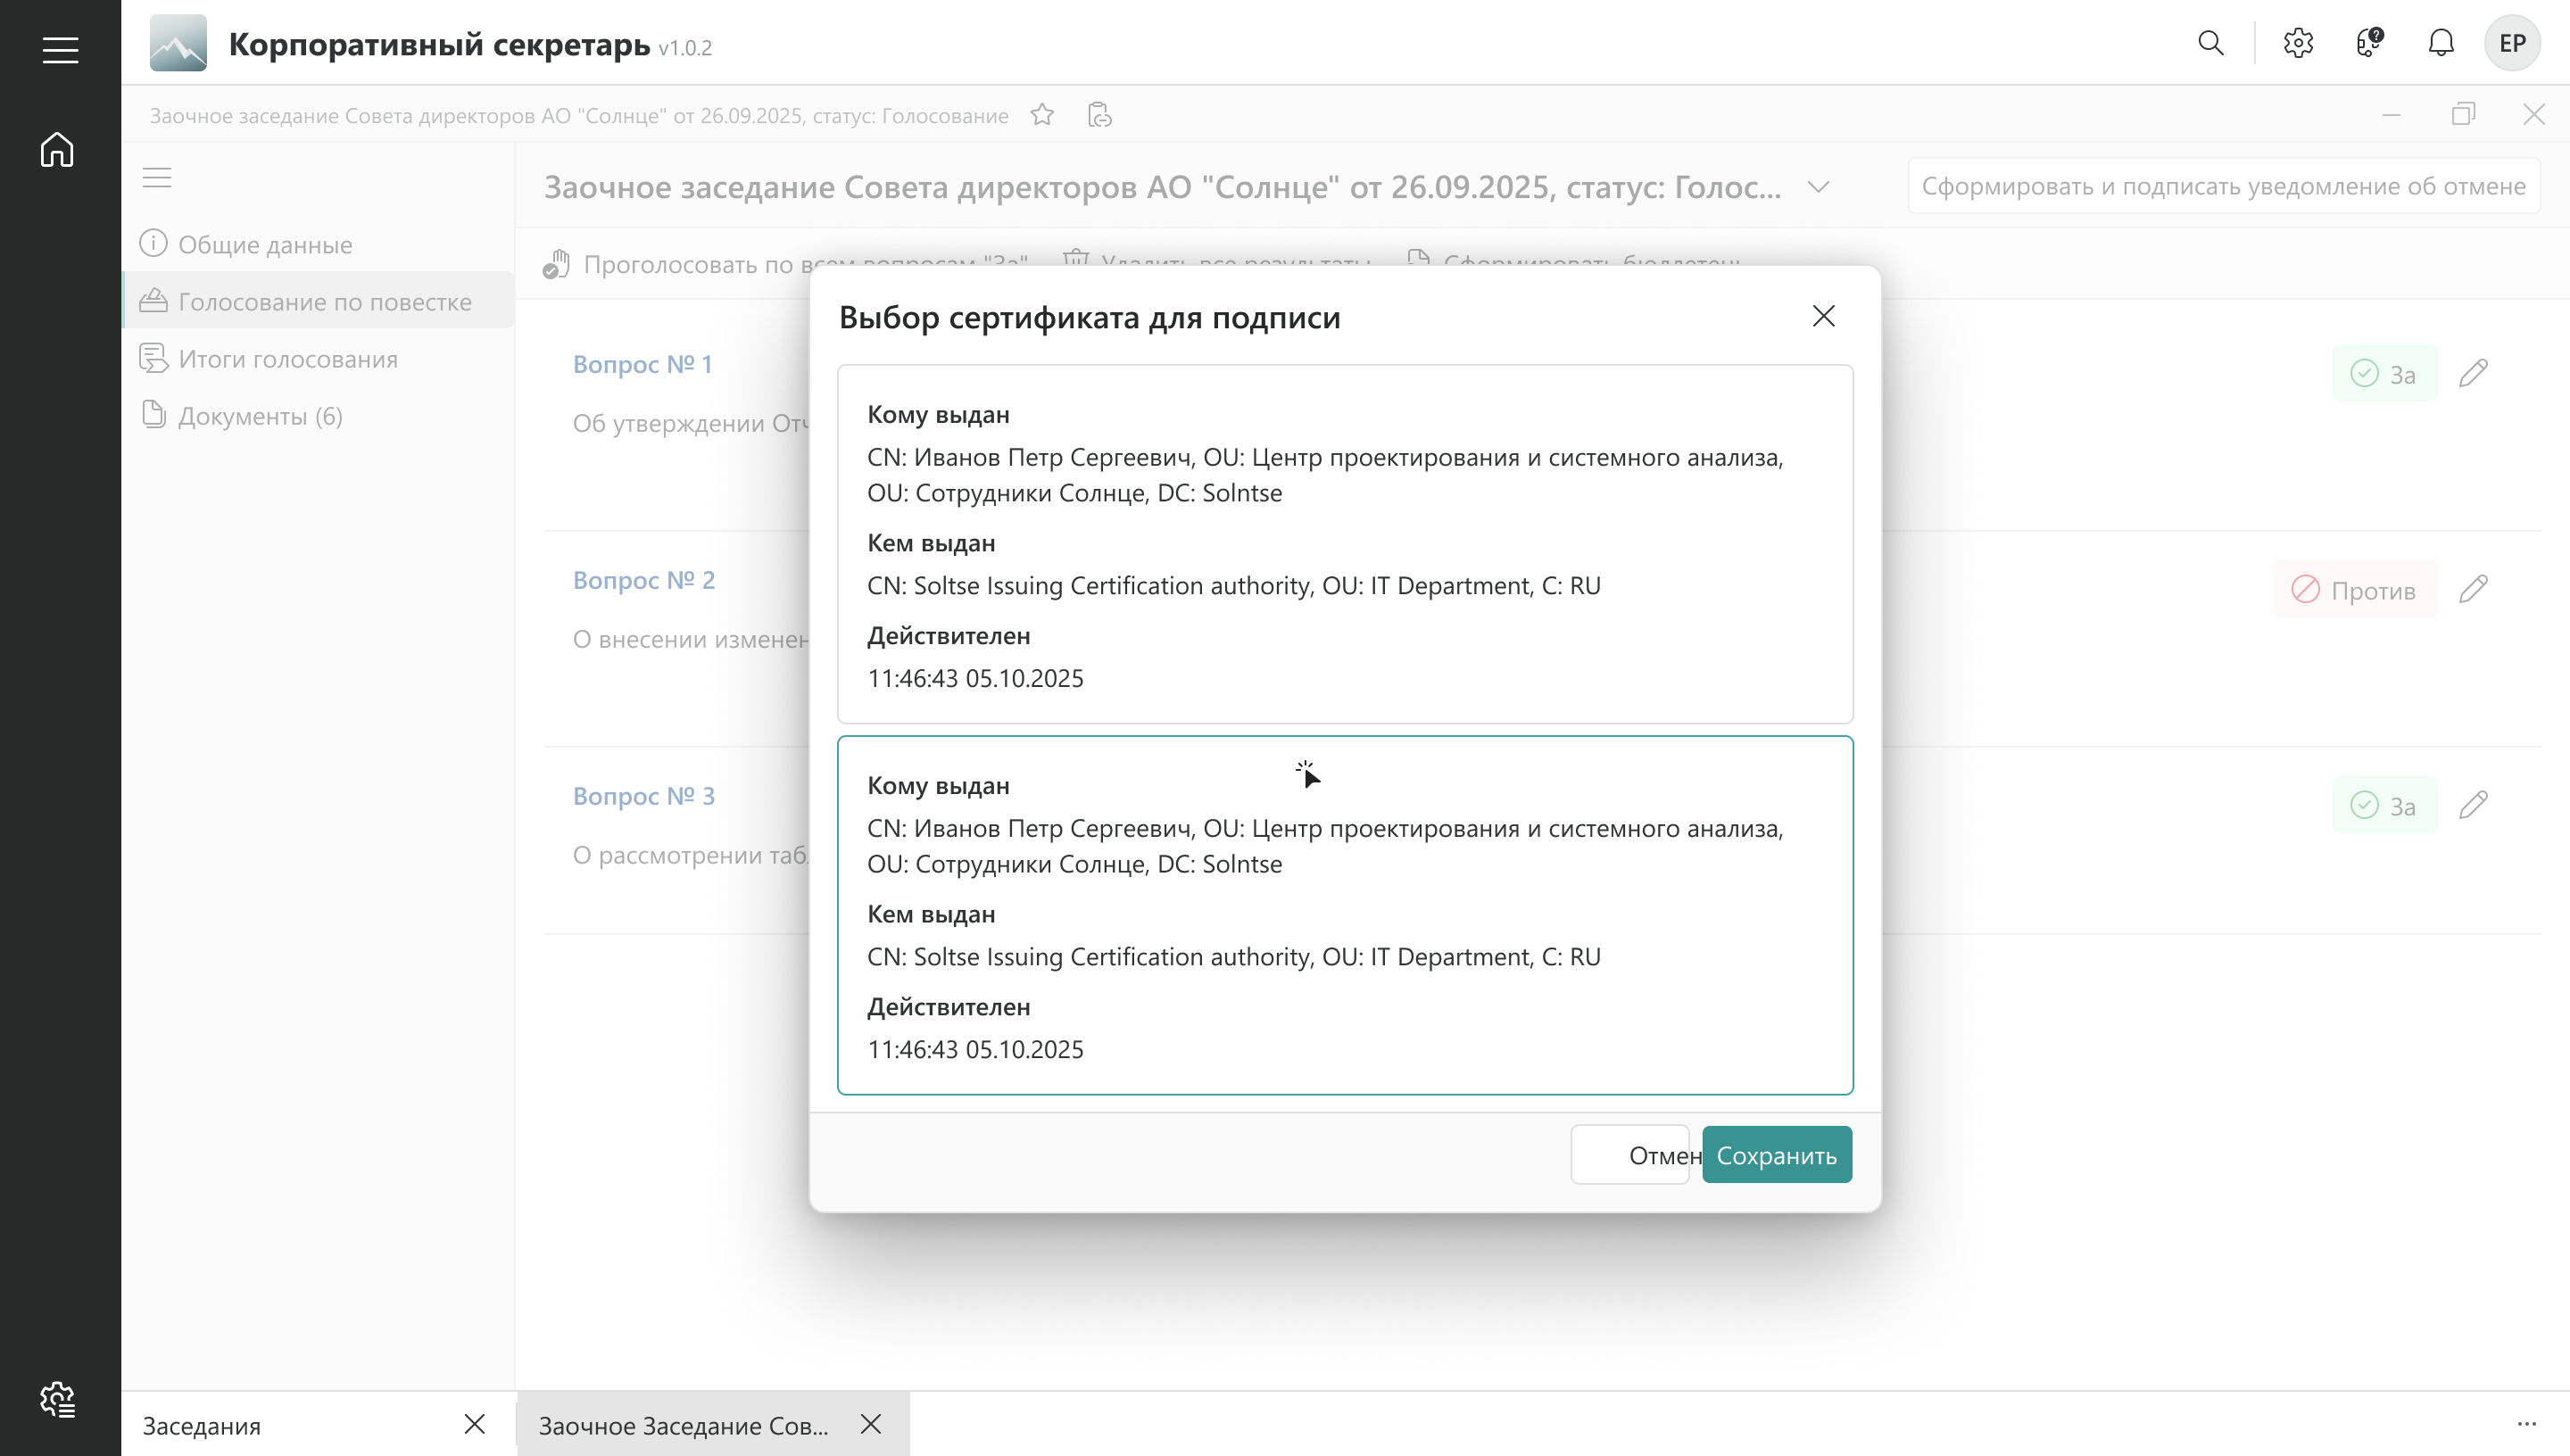Select the first certificate card

[x=1344, y=544]
